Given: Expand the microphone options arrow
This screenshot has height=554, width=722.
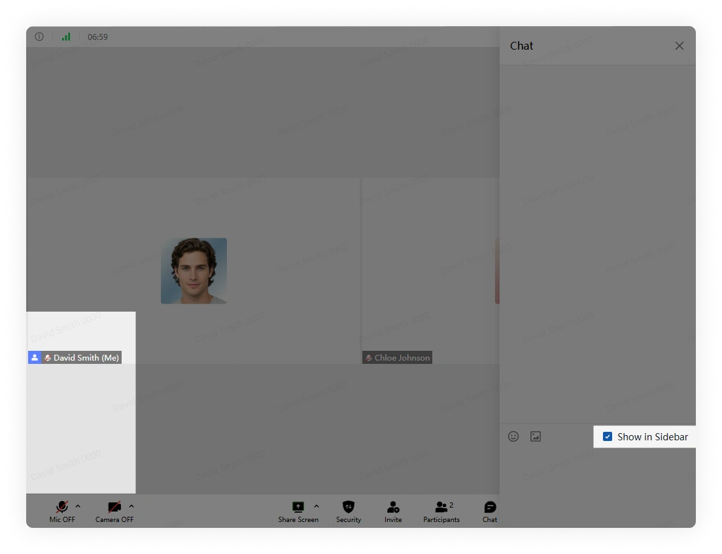Looking at the screenshot, I should coord(78,506).
